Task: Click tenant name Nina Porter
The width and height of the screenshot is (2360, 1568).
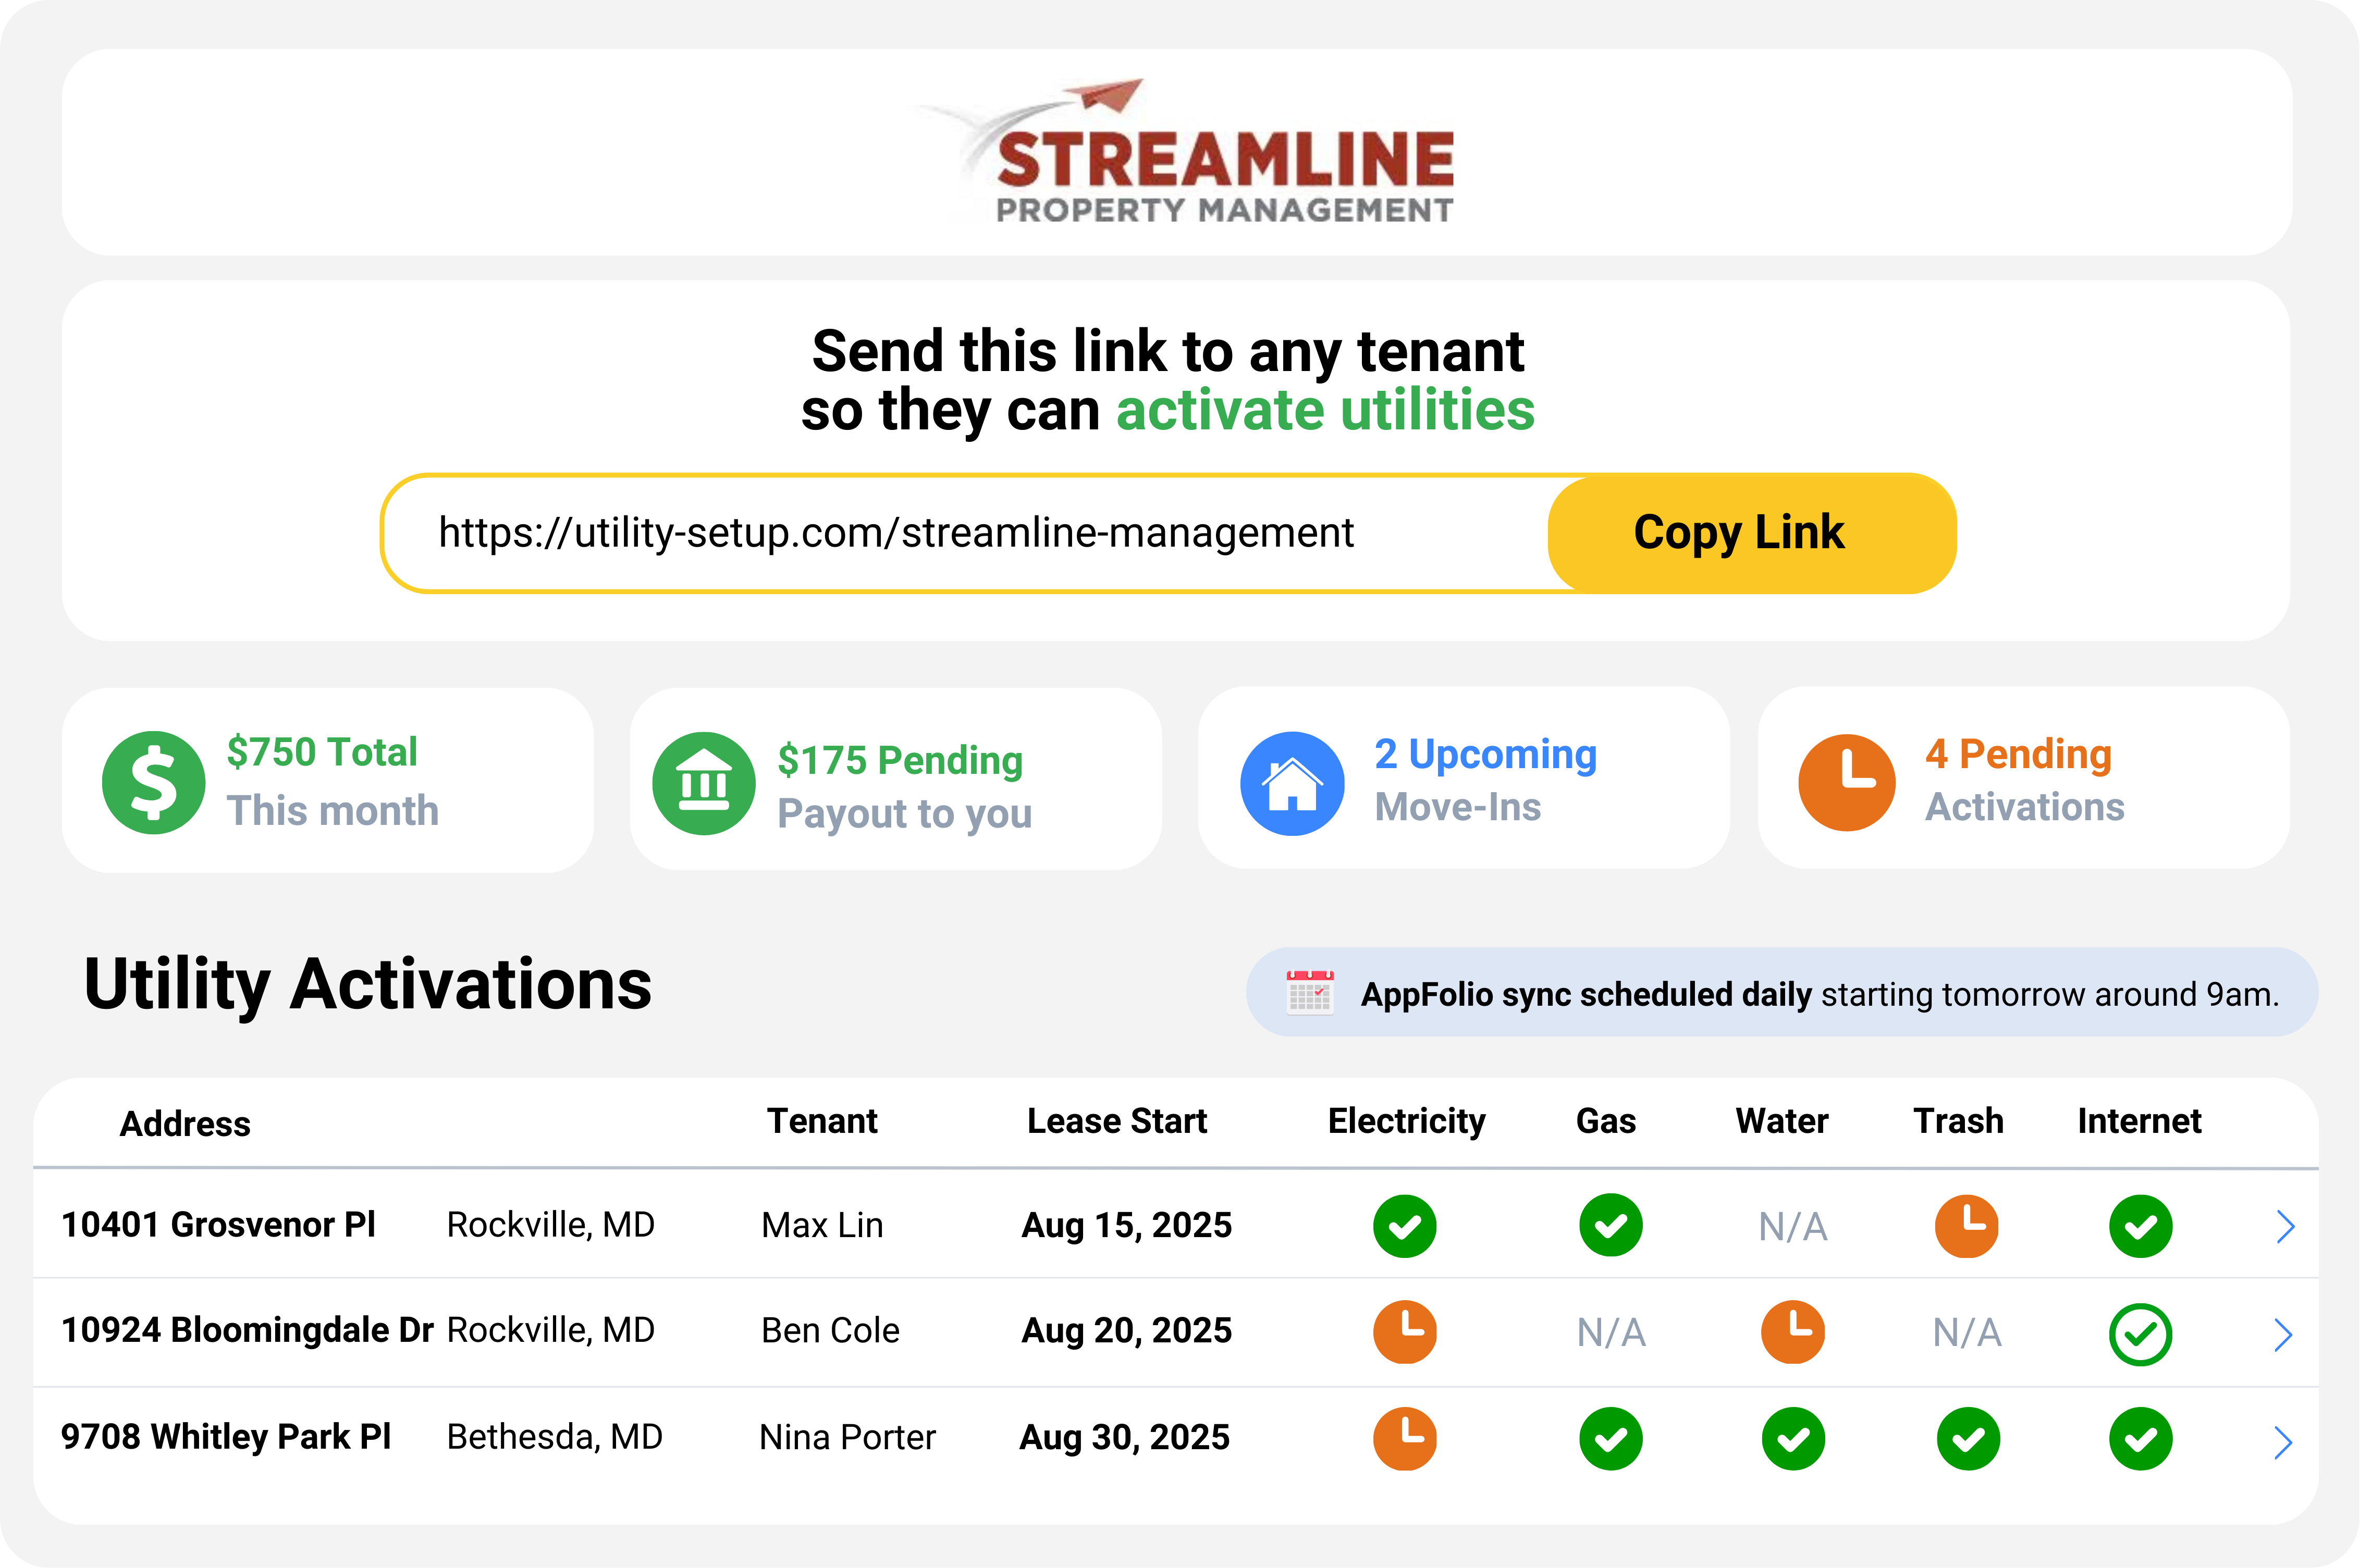Action: pyautogui.click(x=847, y=1438)
